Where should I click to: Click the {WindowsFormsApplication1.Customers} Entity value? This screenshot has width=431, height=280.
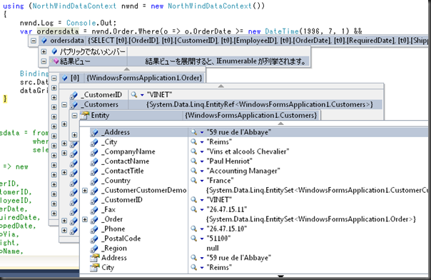coord(251,115)
